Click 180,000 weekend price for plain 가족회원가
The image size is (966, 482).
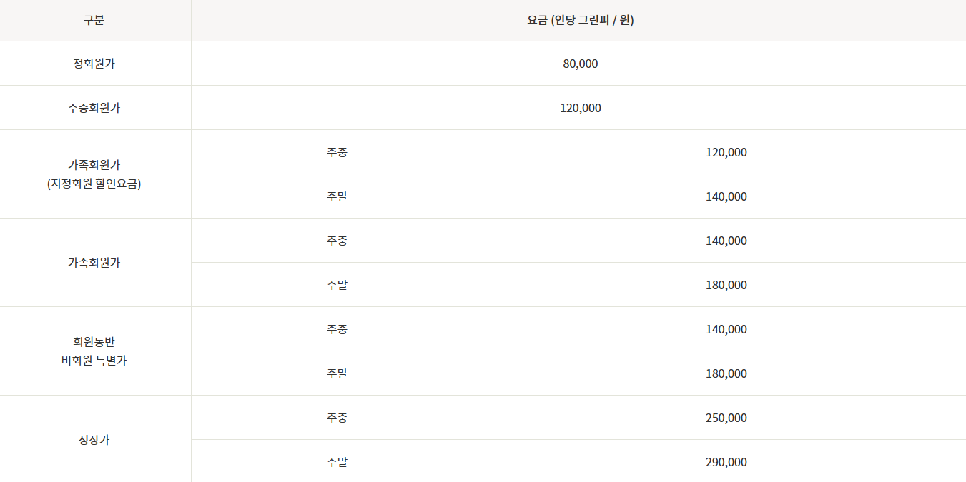pos(726,285)
